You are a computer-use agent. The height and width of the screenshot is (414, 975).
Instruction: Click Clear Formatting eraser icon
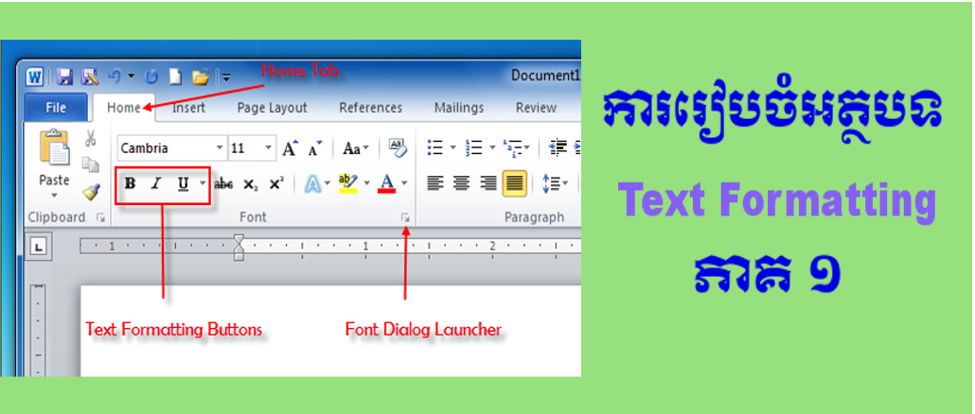(397, 147)
